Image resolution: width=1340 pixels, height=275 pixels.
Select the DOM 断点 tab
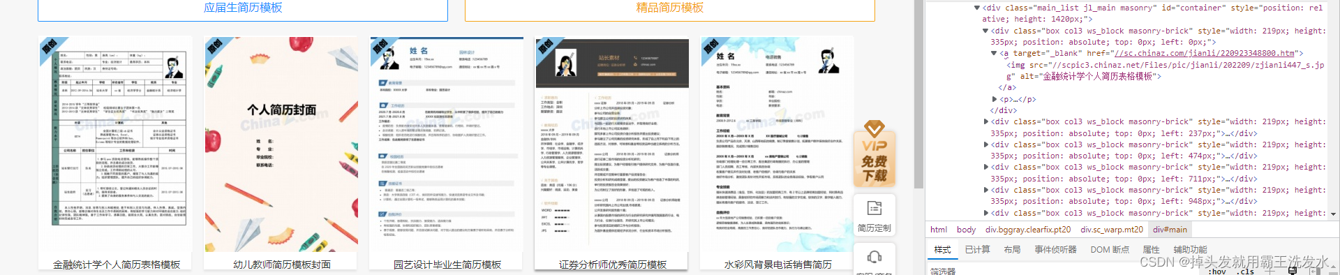(1110, 250)
